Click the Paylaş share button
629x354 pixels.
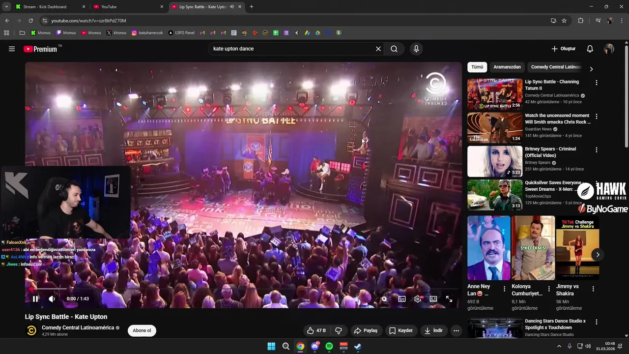tap(366, 330)
